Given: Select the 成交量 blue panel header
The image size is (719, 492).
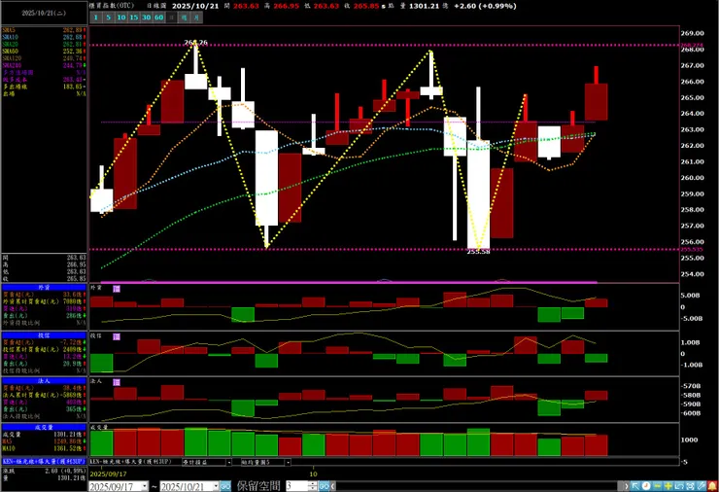Looking at the screenshot, I should (44, 427).
